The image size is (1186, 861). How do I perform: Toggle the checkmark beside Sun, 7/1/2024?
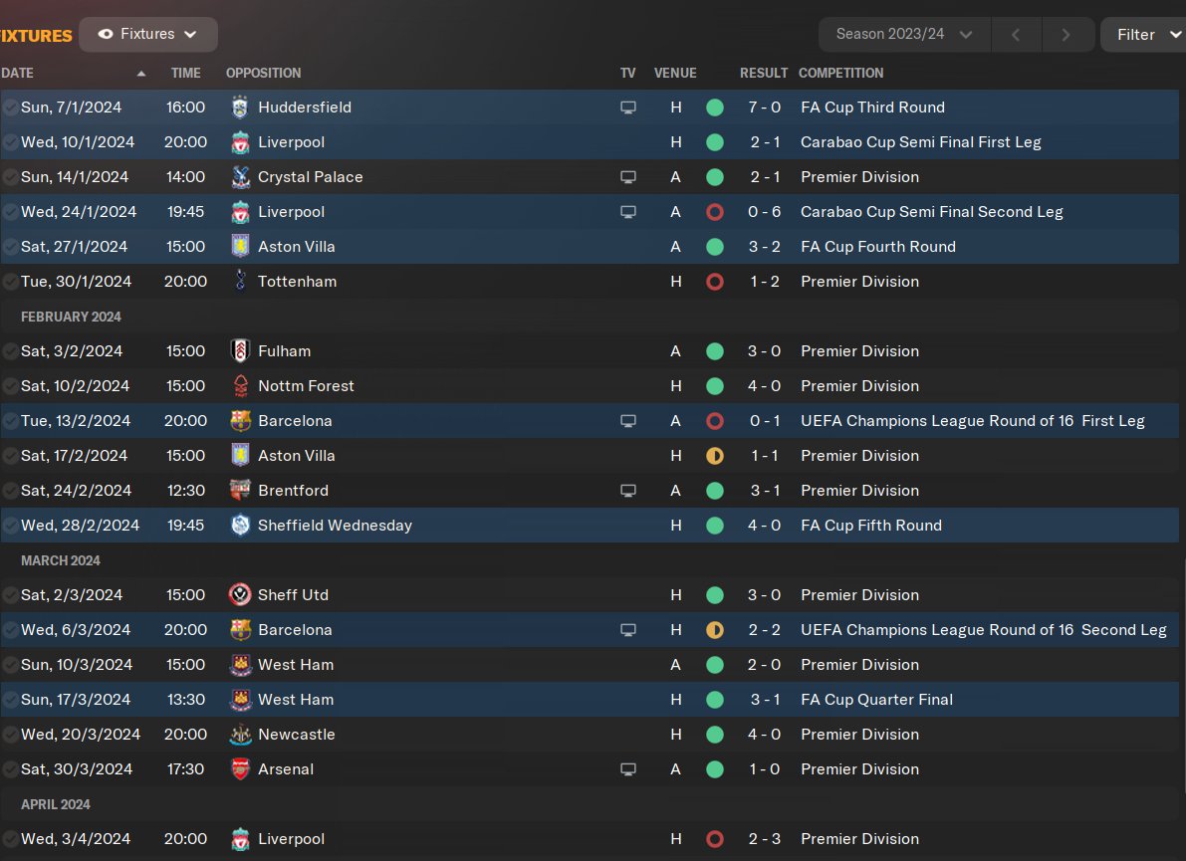(10, 108)
